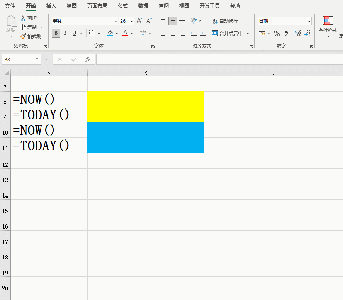This screenshot has height=300, width=343.
Task: Open the Merge and Center dropdown arrow
Action: [248, 34]
